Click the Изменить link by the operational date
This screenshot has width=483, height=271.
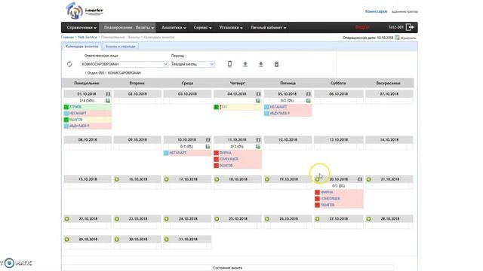(408, 38)
